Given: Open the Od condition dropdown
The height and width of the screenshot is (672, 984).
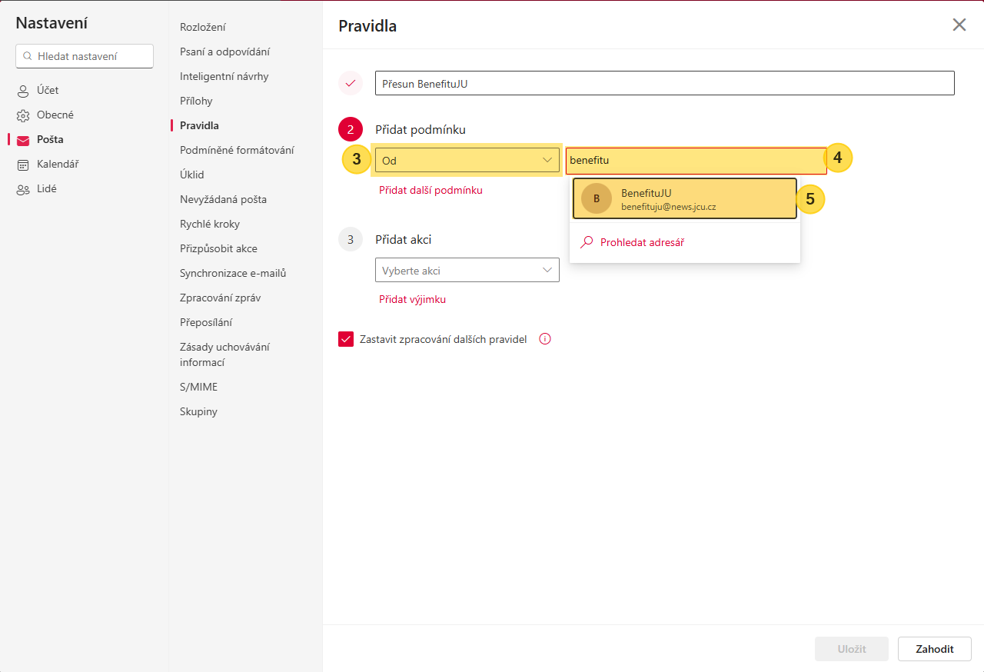Looking at the screenshot, I should [467, 161].
